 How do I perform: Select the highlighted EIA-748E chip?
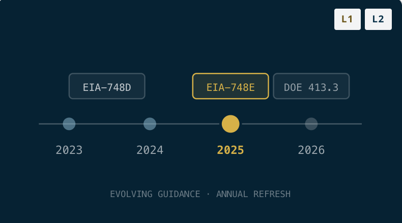click(x=231, y=86)
